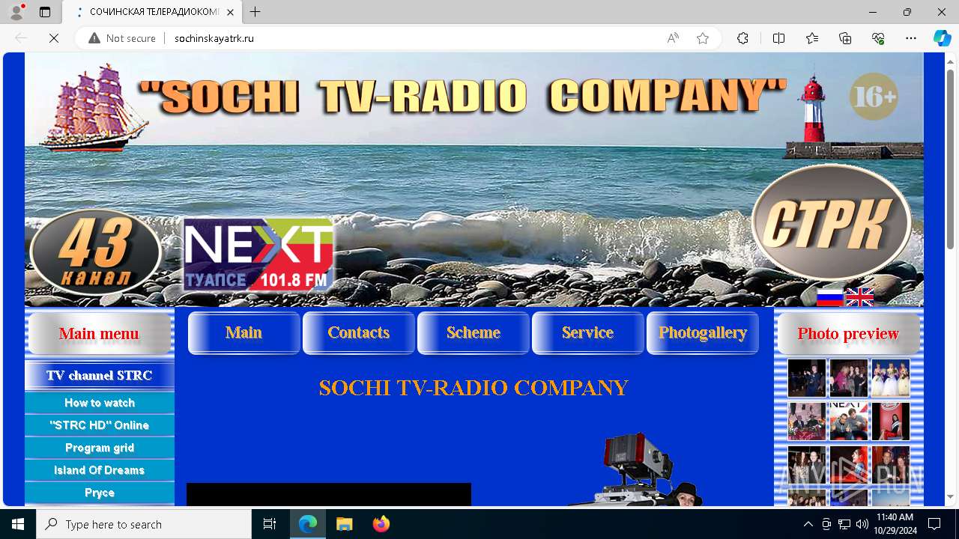Stop loading the page
Viewport: 959px width, 539px height.
point(53,38)
